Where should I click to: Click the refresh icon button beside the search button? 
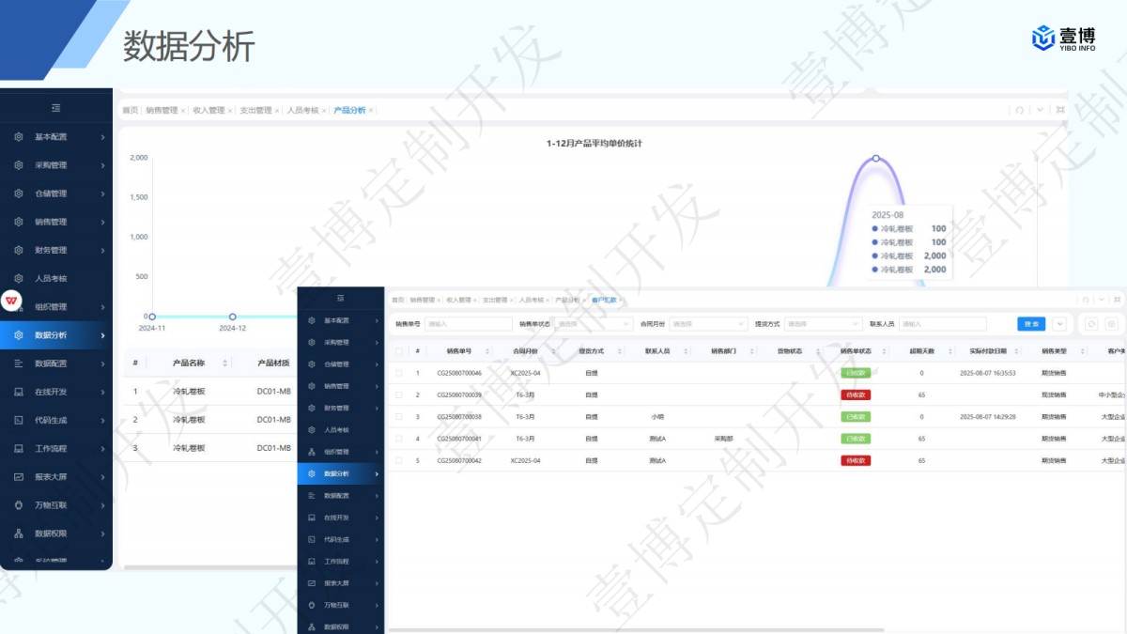point(1091,324)
